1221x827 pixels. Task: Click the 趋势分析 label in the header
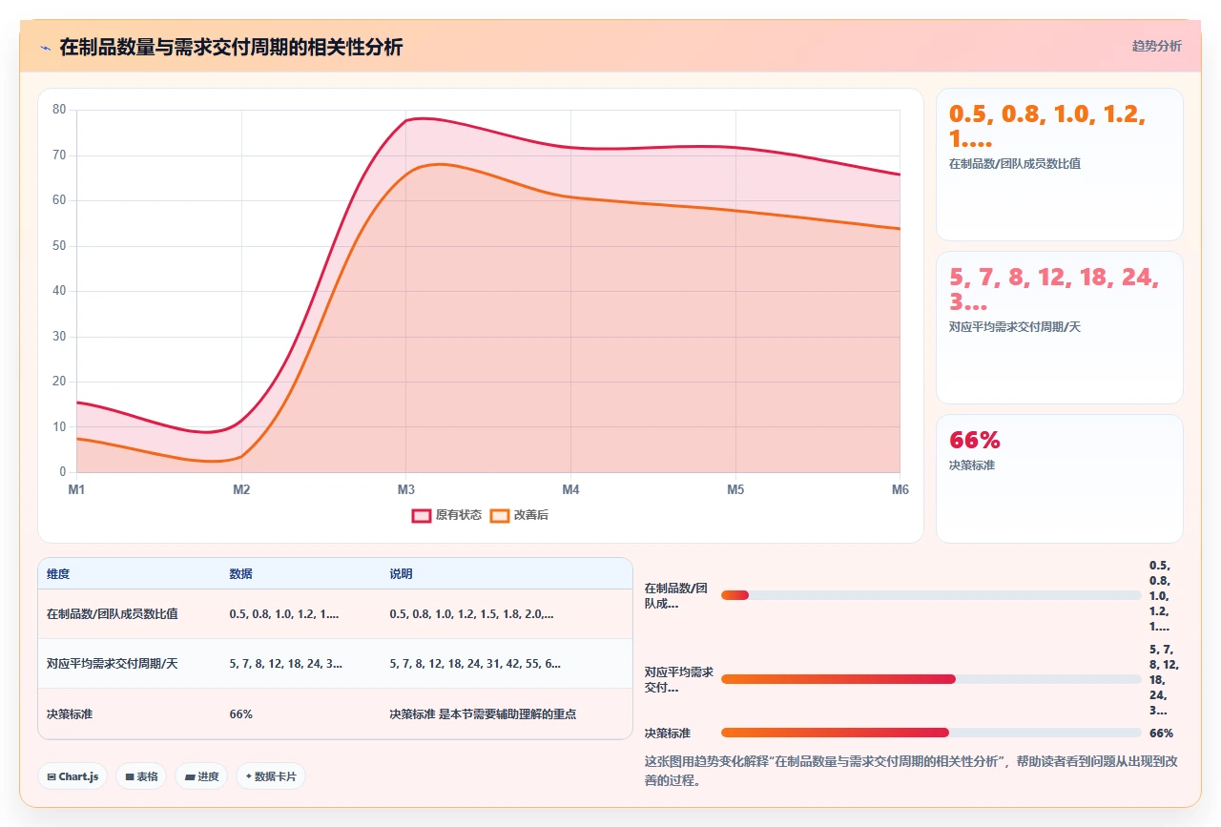click(1156, 46)
